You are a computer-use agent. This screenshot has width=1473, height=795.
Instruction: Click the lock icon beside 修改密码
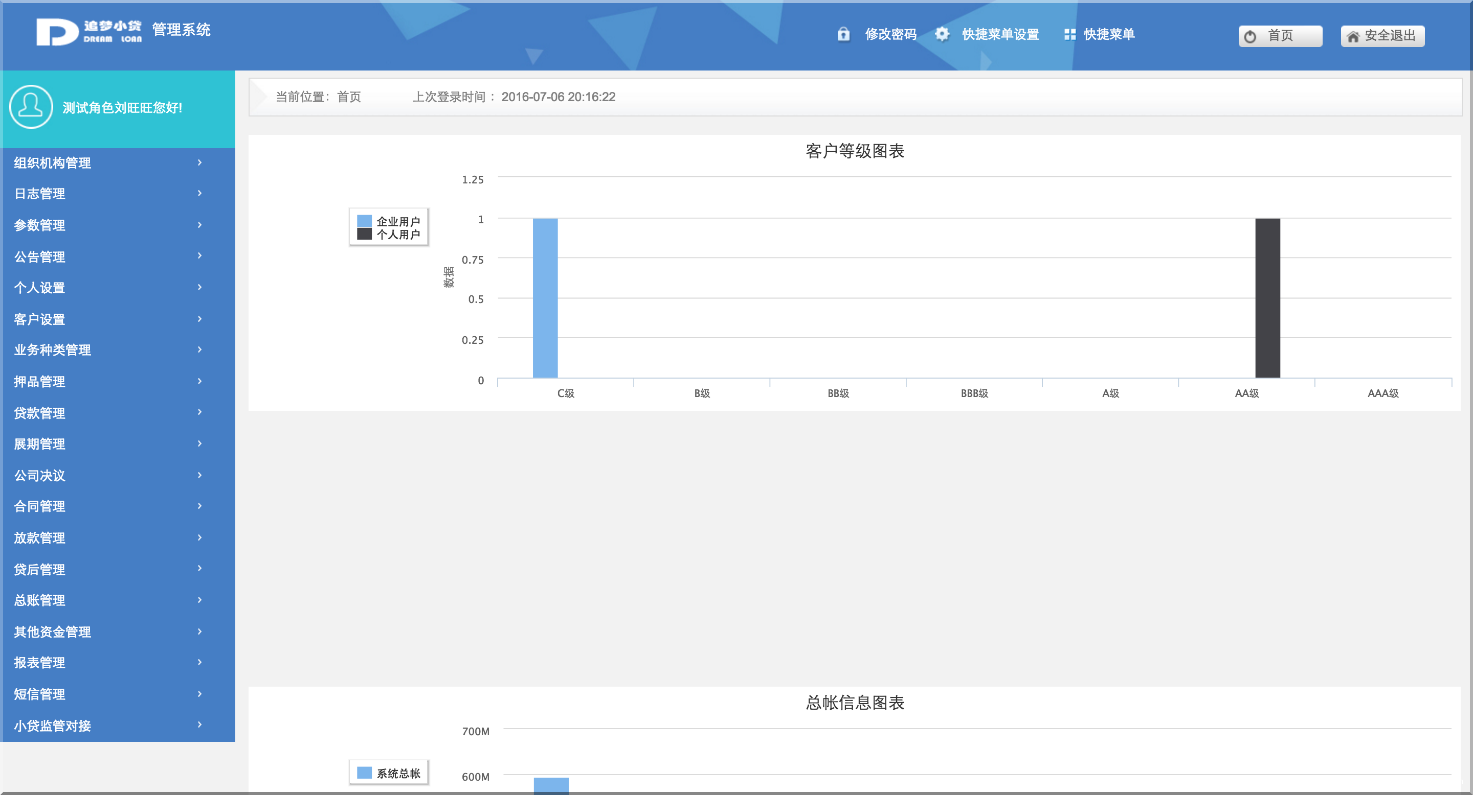[843, 34]
